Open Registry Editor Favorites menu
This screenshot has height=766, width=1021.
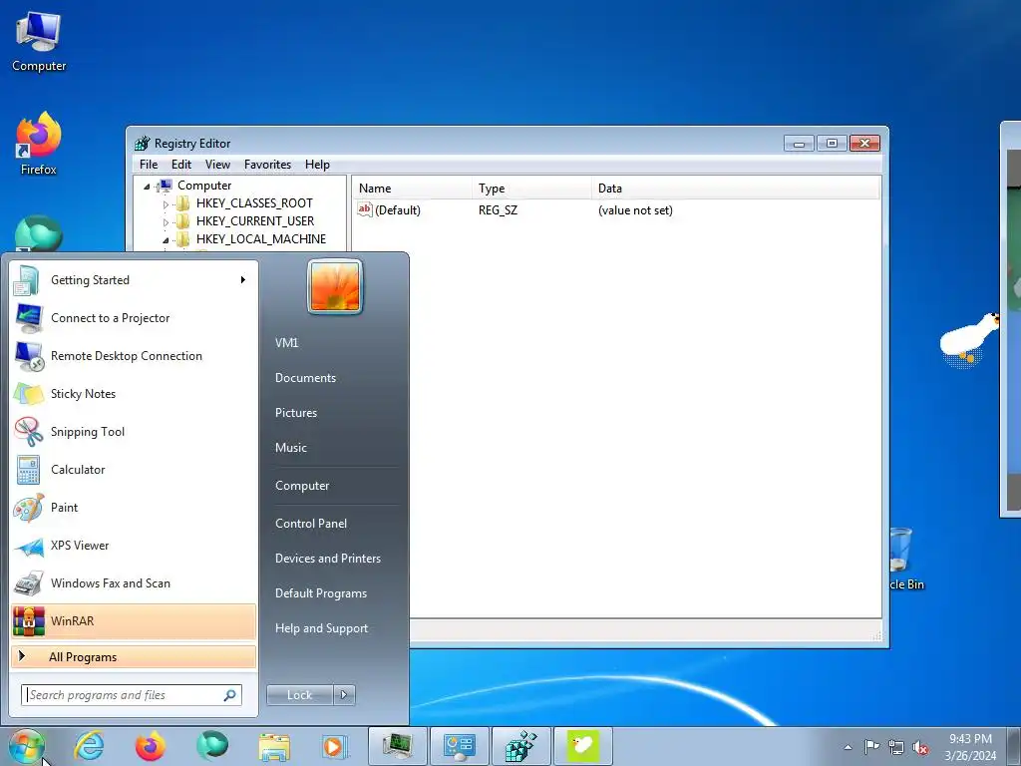pos(267,165)
